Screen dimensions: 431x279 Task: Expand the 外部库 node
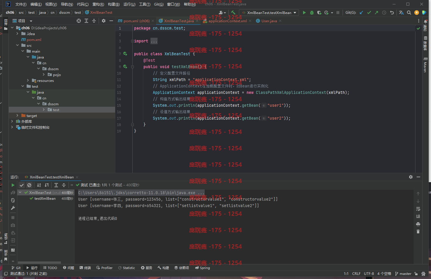(x=12, y=121)
